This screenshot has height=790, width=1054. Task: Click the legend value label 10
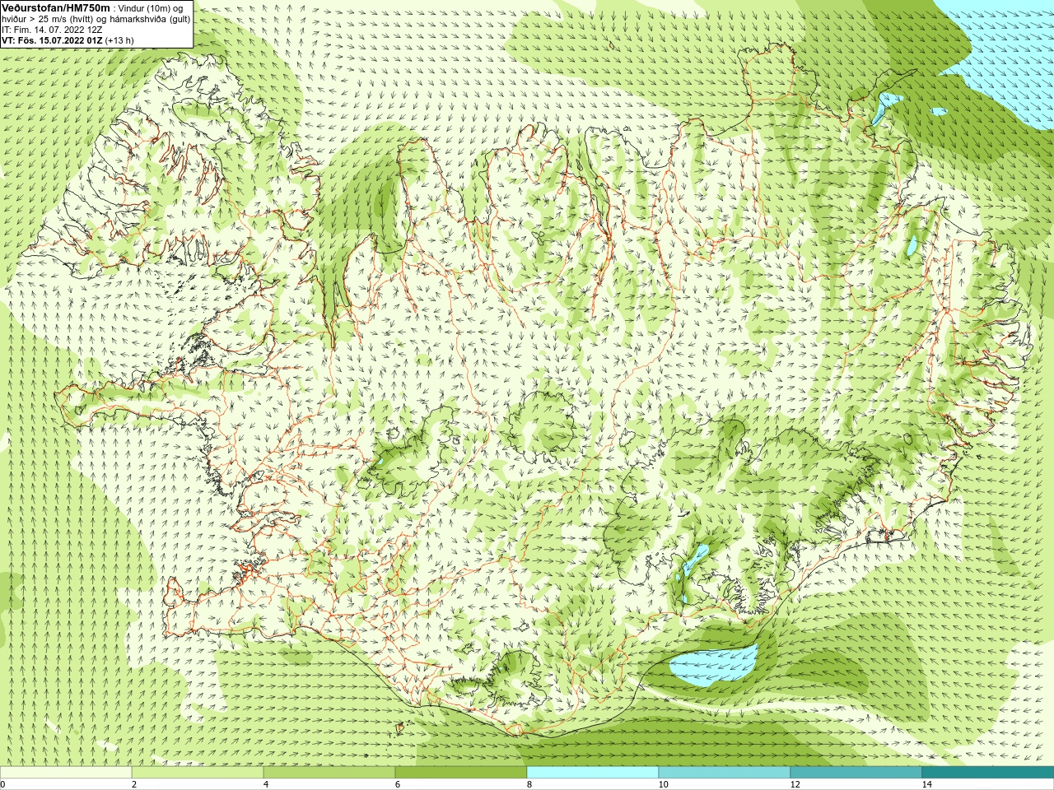[x=663, y=784]
